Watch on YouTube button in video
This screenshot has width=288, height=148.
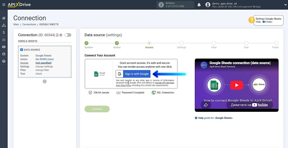tap(250, 105)
